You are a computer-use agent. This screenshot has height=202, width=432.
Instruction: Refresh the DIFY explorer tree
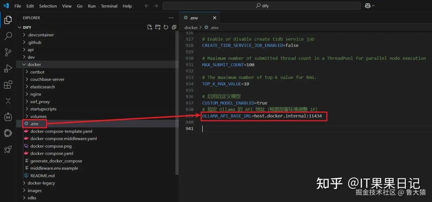click(x=166, y=27)
